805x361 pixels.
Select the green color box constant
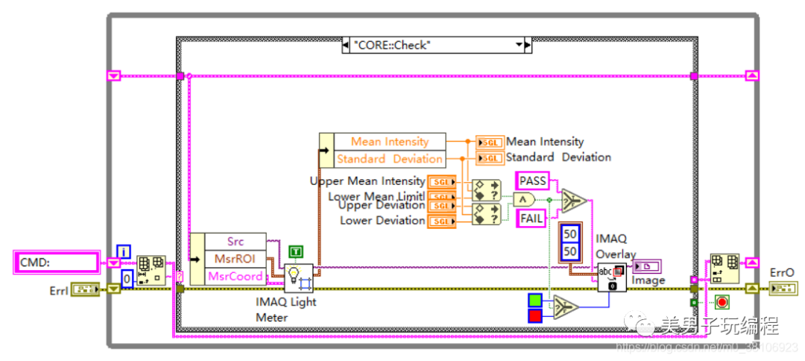point(537,300)
